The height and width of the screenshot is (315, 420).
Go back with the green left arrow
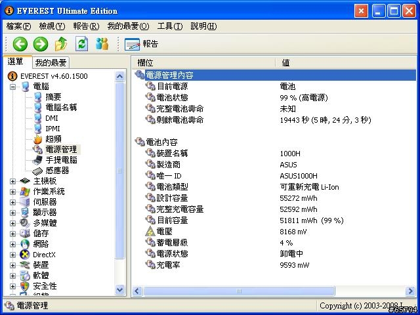[x=20, y=44]
